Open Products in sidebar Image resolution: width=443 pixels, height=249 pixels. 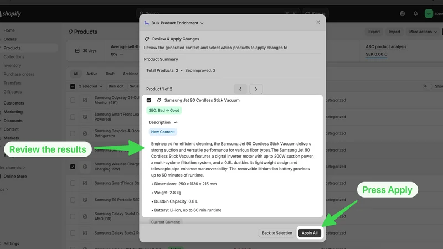point(12,48)
